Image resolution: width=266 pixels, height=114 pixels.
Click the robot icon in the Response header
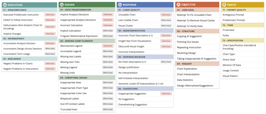[x=120, y=5]
